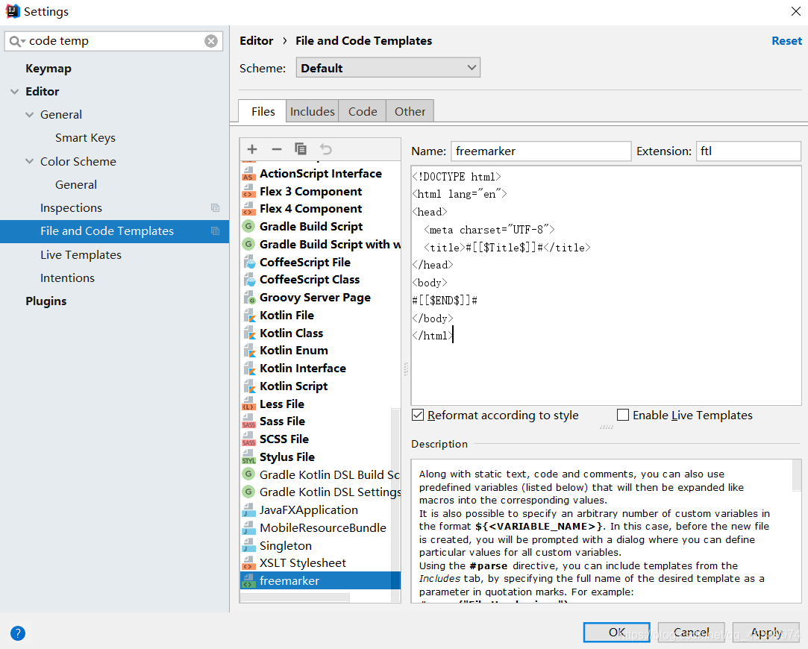Click the Groovy Server Page icon

[x=250, y=297]
